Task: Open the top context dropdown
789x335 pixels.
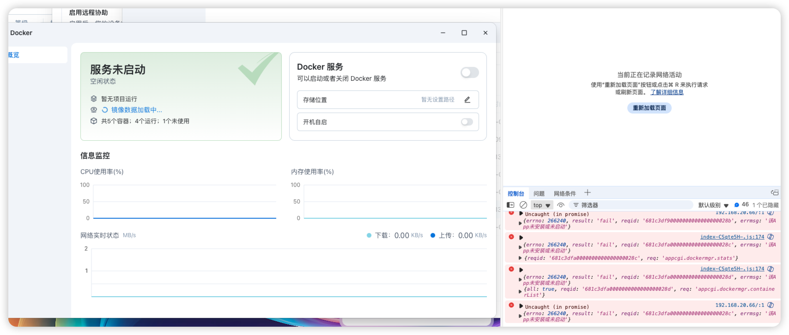Action: tap(542, 205)
